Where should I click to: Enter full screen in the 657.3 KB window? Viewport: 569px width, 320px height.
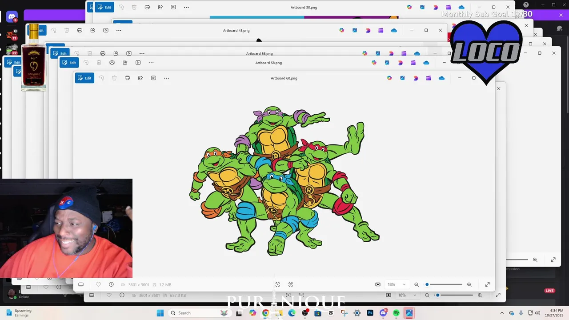tap(498, 295)
